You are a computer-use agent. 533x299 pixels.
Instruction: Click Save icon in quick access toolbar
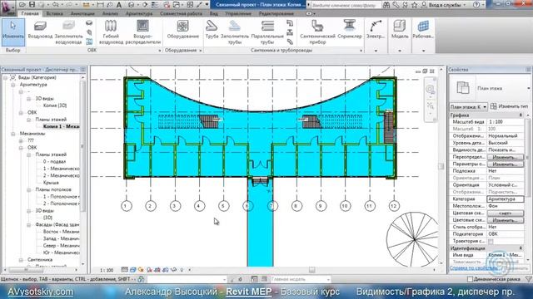32,5
